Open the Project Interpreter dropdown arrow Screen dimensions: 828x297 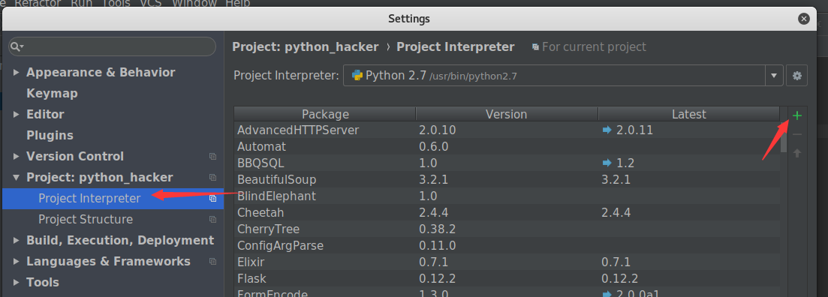click(x=774, y=76)
